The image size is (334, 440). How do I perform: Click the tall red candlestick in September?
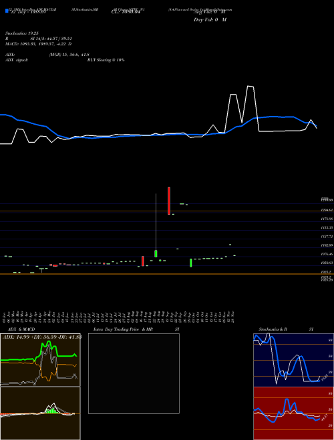(169, 201)
